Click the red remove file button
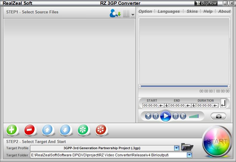This screenshot has width=236, height=162. tap(30, 130)
